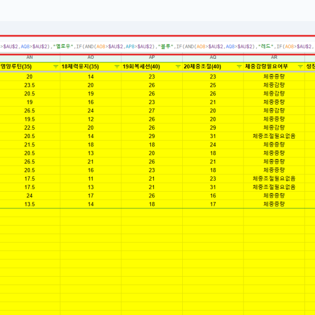
Task: Select the 체중감량필요여부 header cell
Action: pos(274,67)
